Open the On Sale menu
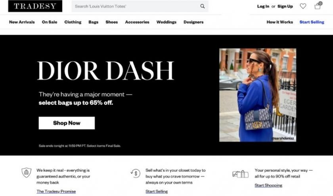The height and width of the screenshot is (196, 333). (x=50, y=22)
